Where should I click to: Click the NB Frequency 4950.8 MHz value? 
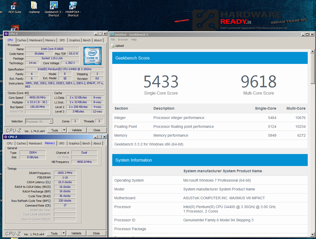(x=84, y=162)
